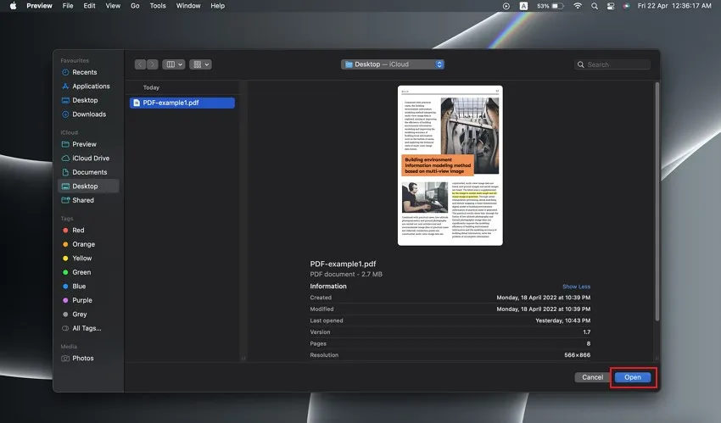Select Photos under Media
The height and width of the screenshot is (423, 721).
pyautogui.click(x=83, y=359)
